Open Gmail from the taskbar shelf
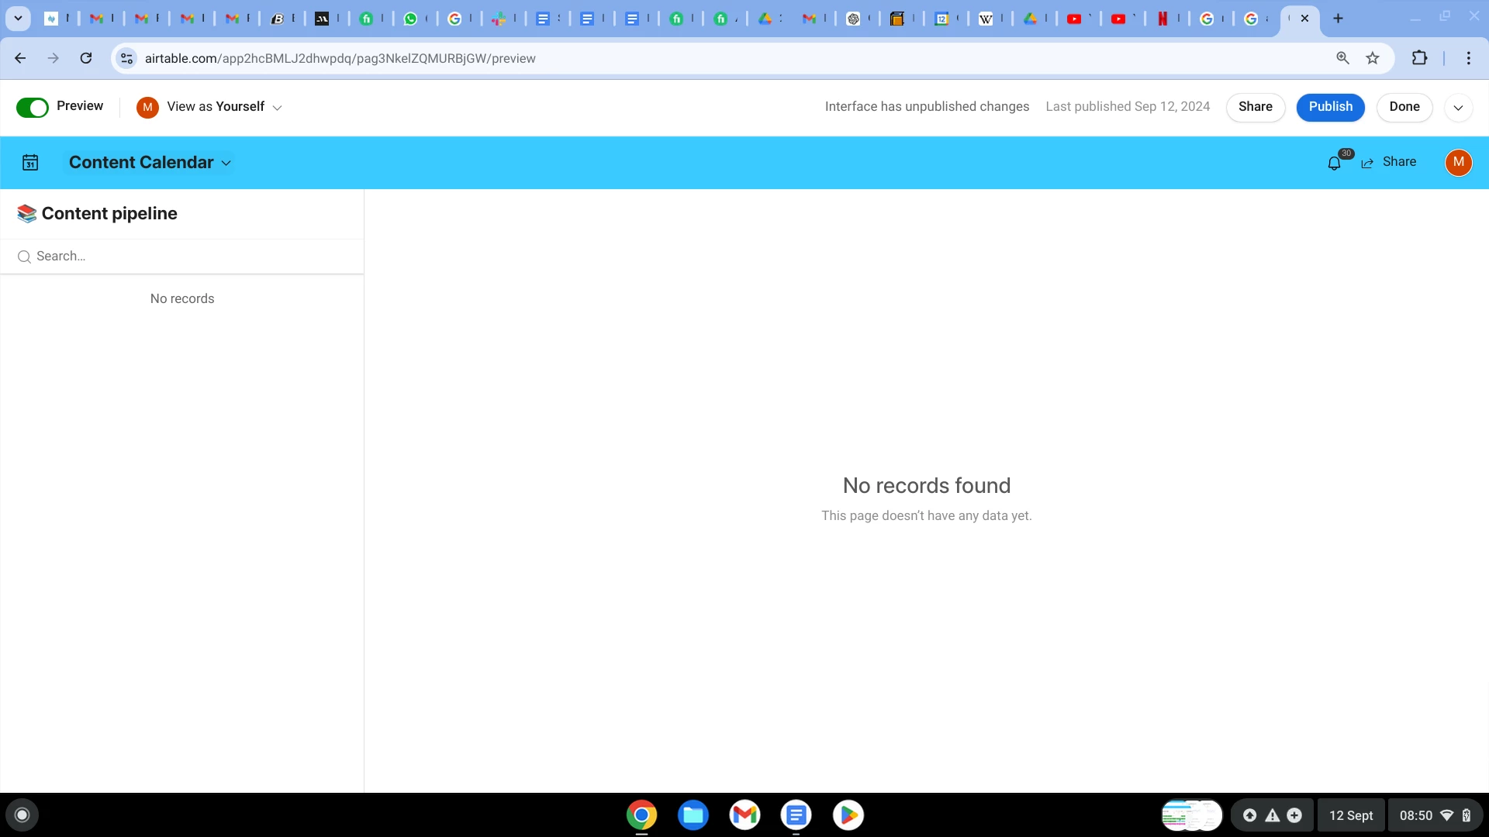This screenshot has width=1489, height=837. [744, 815]
